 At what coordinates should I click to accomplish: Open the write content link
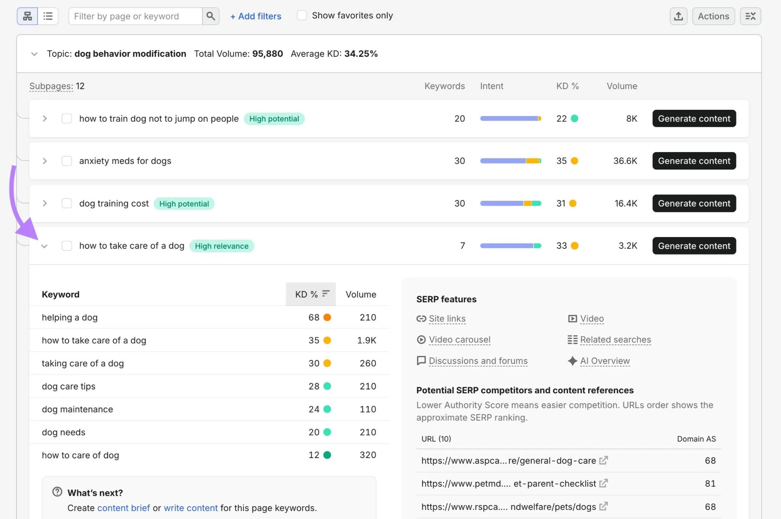191,508
